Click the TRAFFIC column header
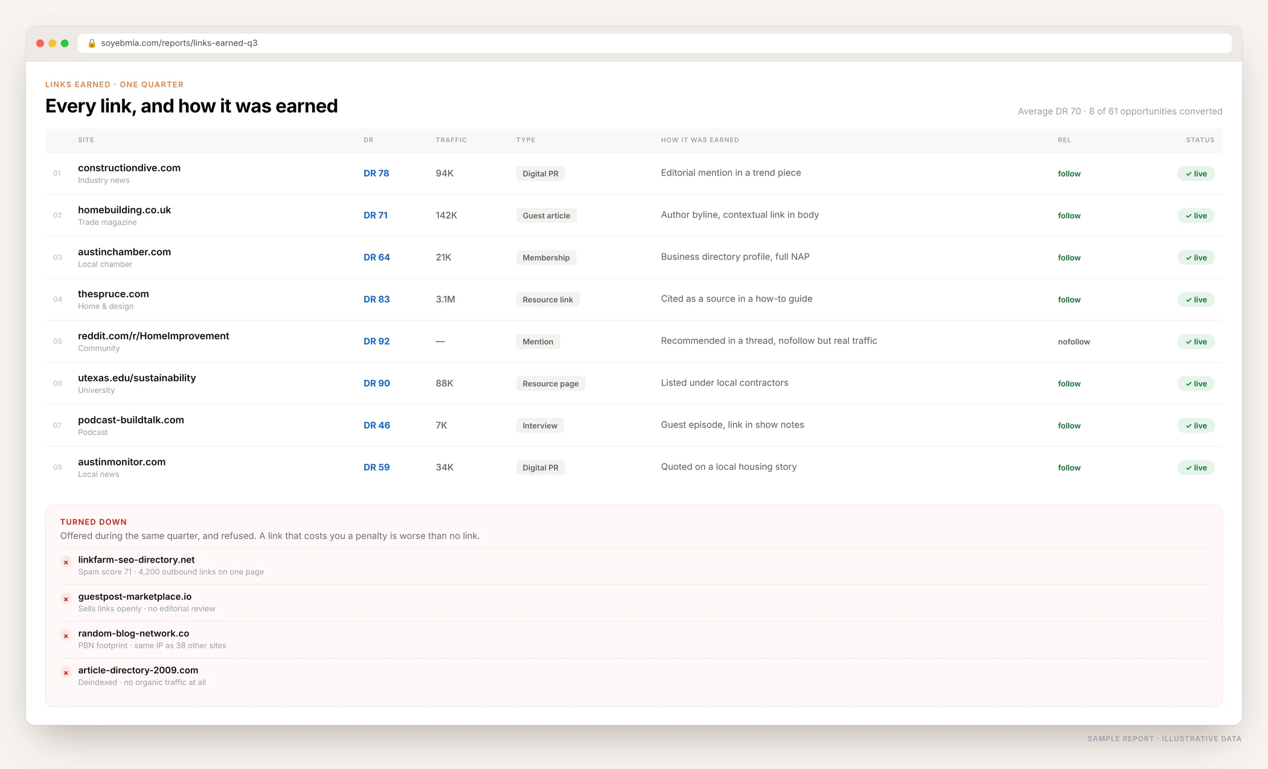 click(x=451, y=140)
